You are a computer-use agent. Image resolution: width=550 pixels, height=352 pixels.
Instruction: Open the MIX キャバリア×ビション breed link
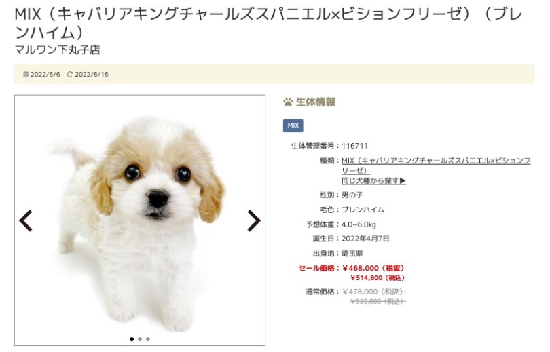(436, 165)
